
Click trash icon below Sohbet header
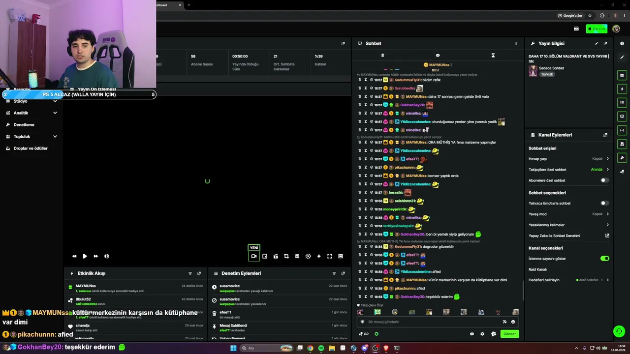(382, 56)
